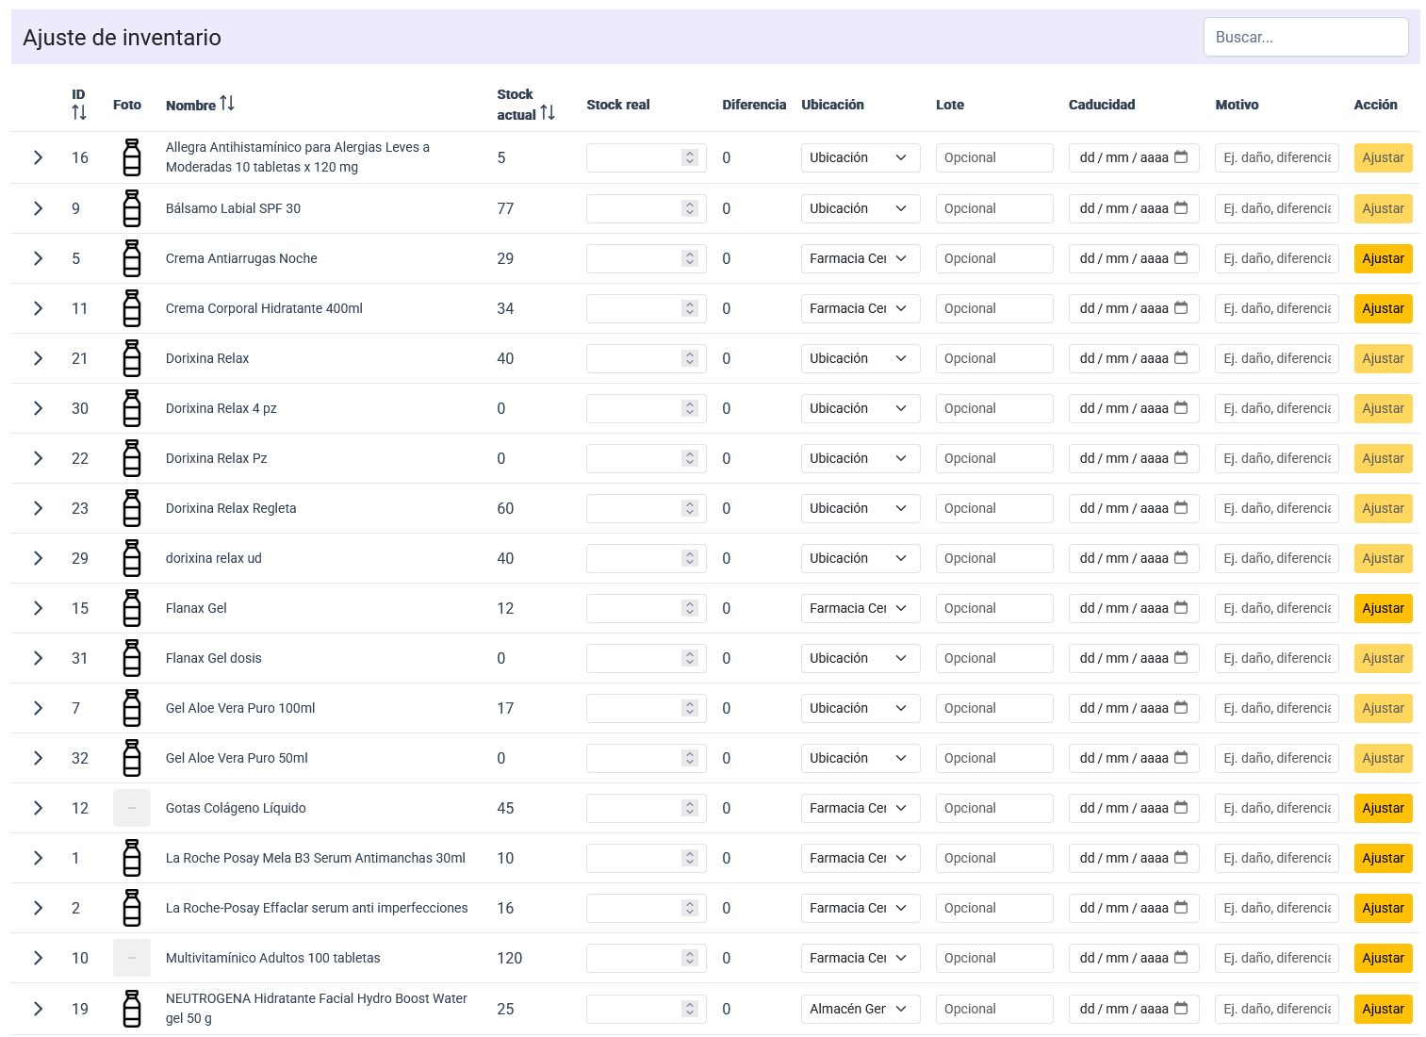Image resolution: width=1426 pixels, height=1037 pixels.
Task: Open calendar icon in Flanax Gel row
Action: click(x=1181, y=608)
